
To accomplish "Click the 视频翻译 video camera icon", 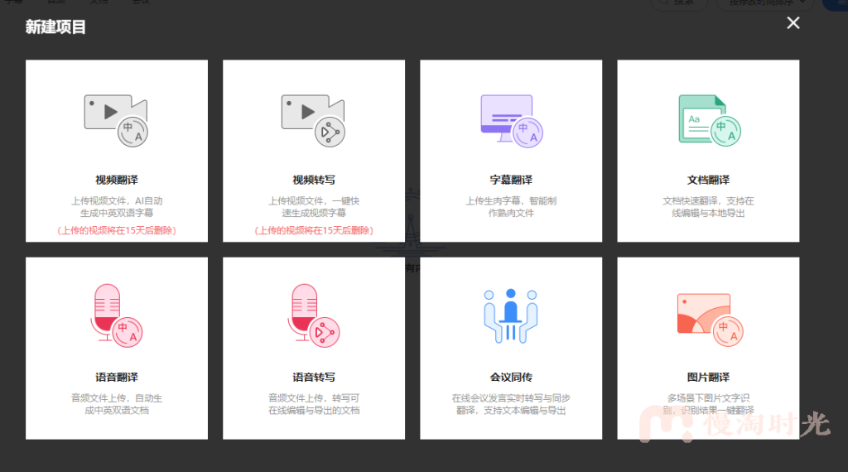I will point(116,121).
